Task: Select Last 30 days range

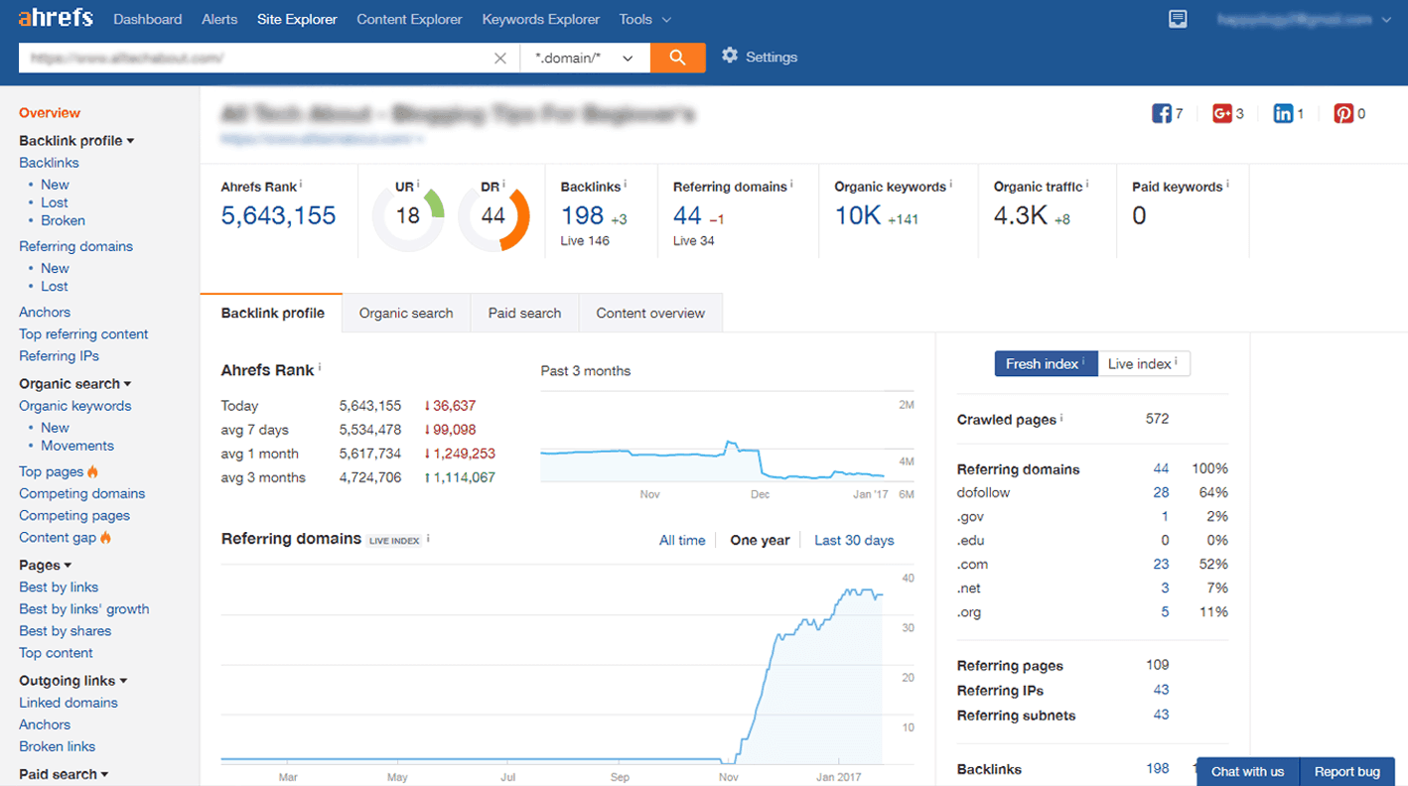Action: (x=854, y=541)
